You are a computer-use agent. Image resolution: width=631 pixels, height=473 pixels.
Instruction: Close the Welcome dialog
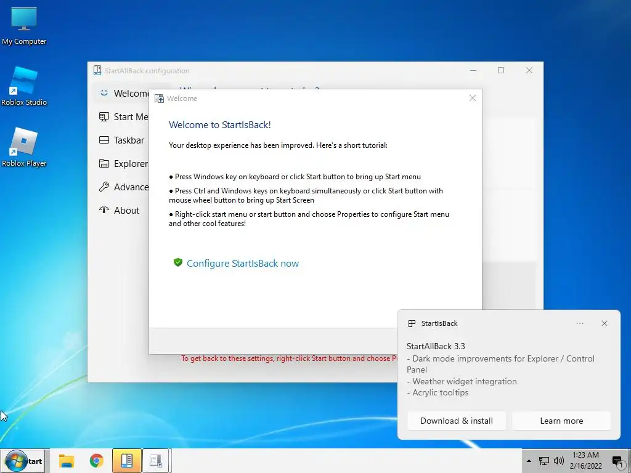click(x=473, y=98)
